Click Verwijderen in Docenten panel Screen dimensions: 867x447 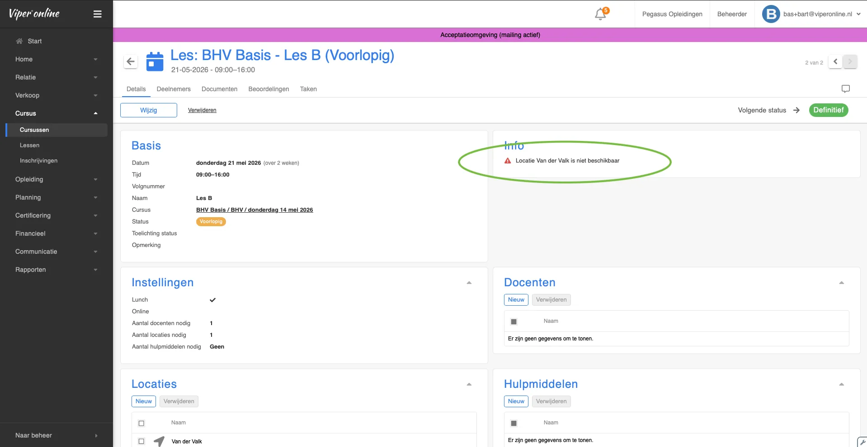(551, 300)
